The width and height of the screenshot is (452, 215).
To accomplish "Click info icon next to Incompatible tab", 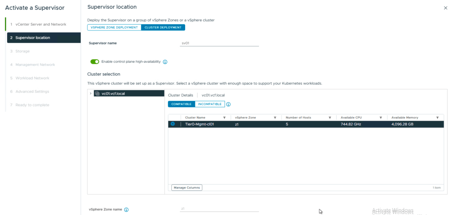I will 228,105.
